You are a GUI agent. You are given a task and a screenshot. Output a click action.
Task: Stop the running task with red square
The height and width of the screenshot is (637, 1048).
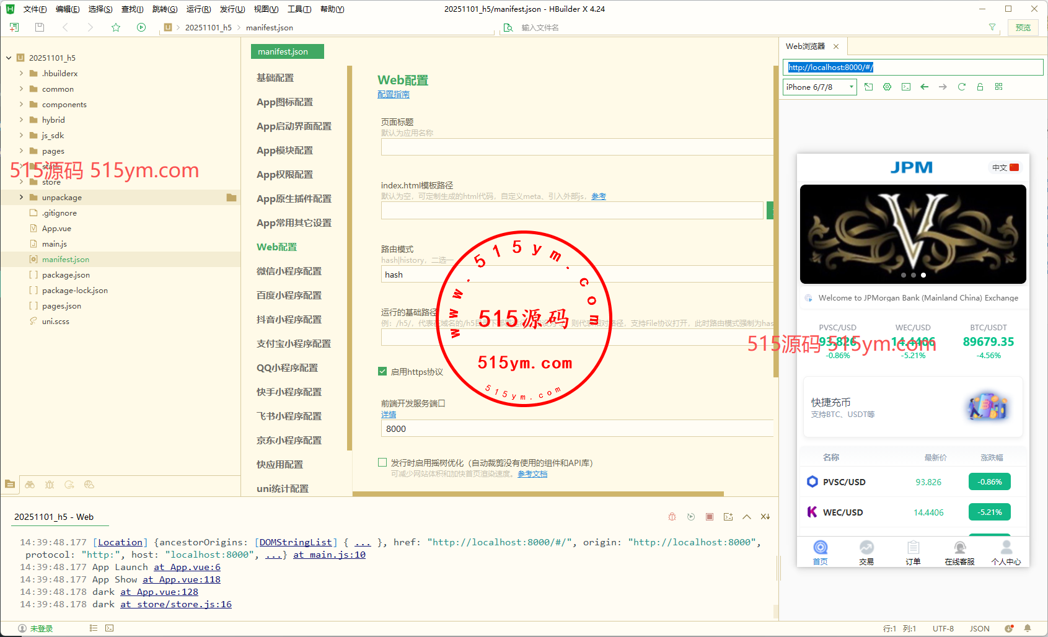pos(710,517)
